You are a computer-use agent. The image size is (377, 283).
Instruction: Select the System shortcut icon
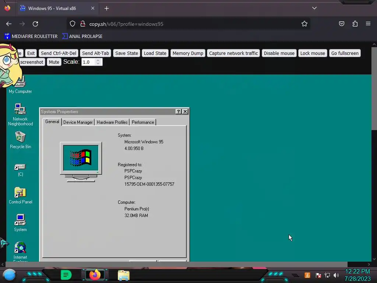tap(20, 223)
